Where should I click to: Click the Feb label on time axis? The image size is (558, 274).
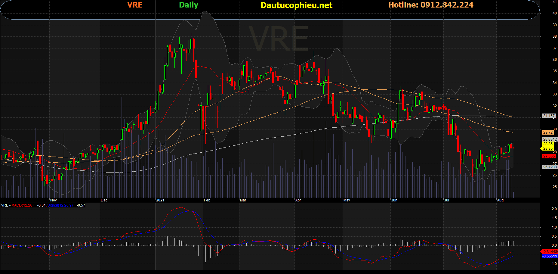207,200
